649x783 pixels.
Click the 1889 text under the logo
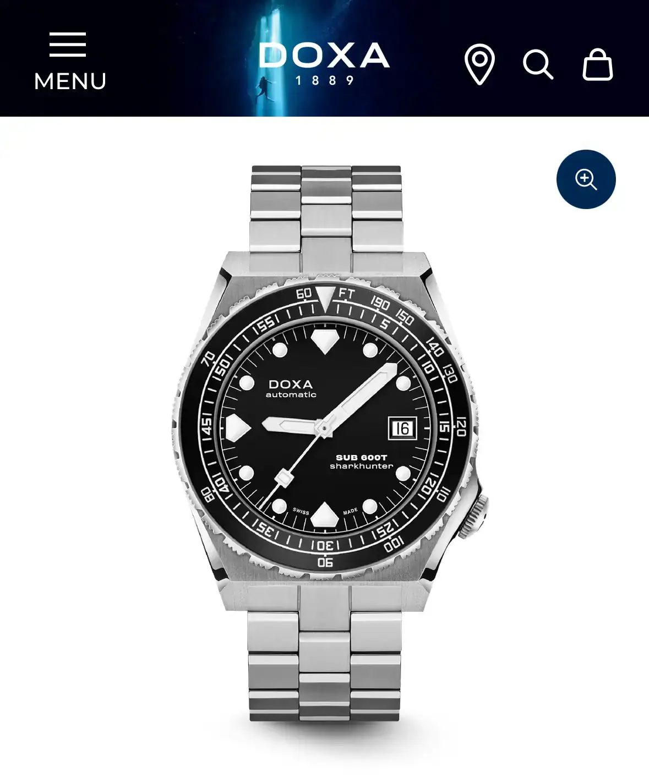324,80
